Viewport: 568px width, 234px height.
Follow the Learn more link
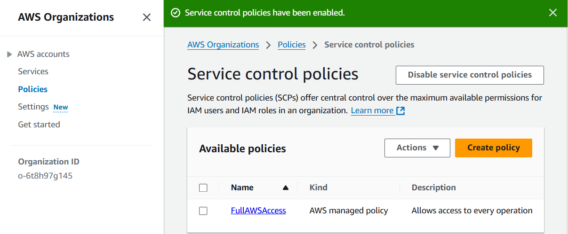[372, 110]
